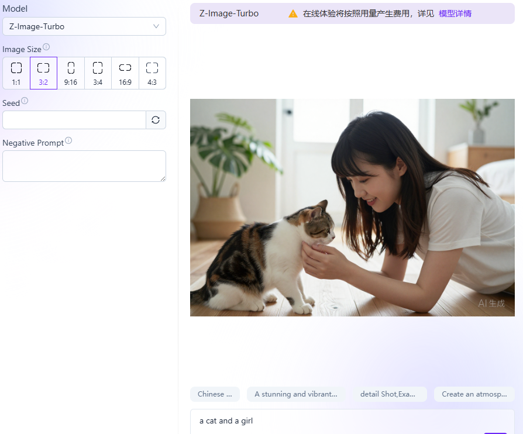Click the prompt box containing "a cat and a girl"
This screenshot has width=523, height=434.
[352, 422]
